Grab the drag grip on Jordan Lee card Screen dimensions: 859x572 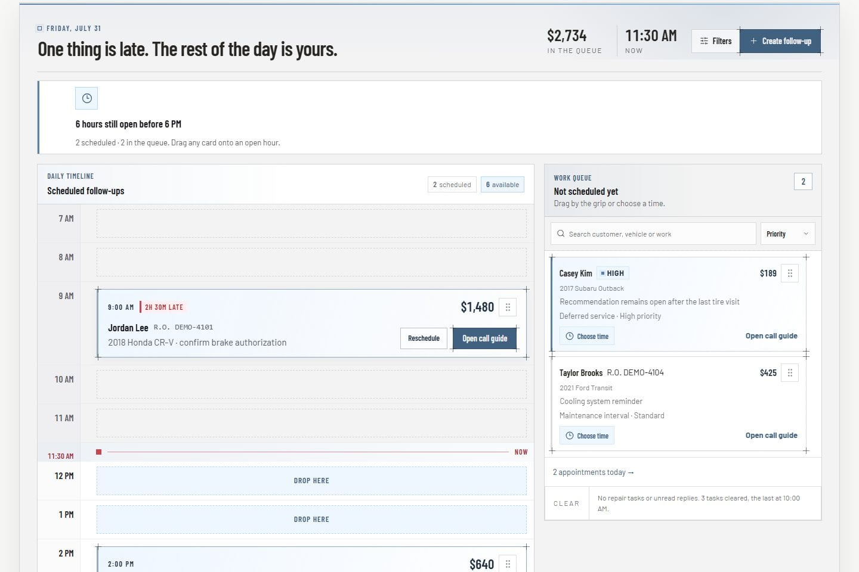(508, 307)
